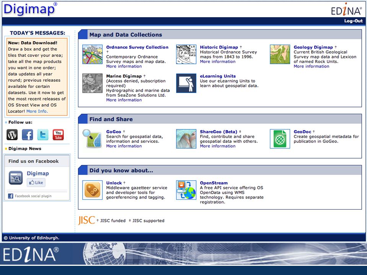Open the Twitter follow icon
367x275 pixels.
pyautogui.click(x=43, y=135)
